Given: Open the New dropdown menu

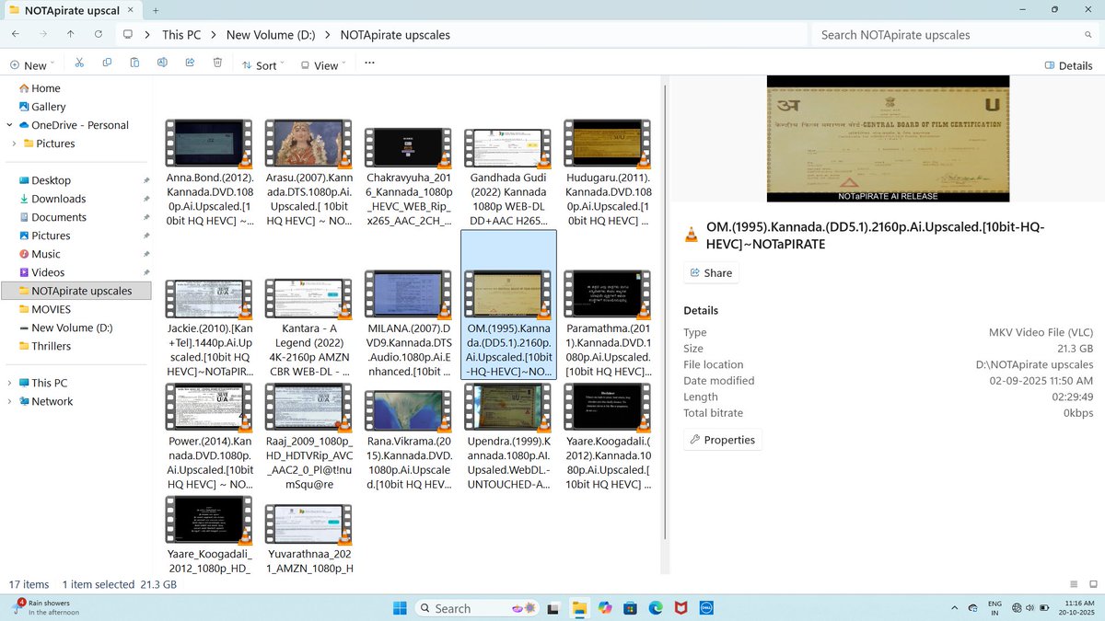Looking at the screenshot, I should point(32,65).
